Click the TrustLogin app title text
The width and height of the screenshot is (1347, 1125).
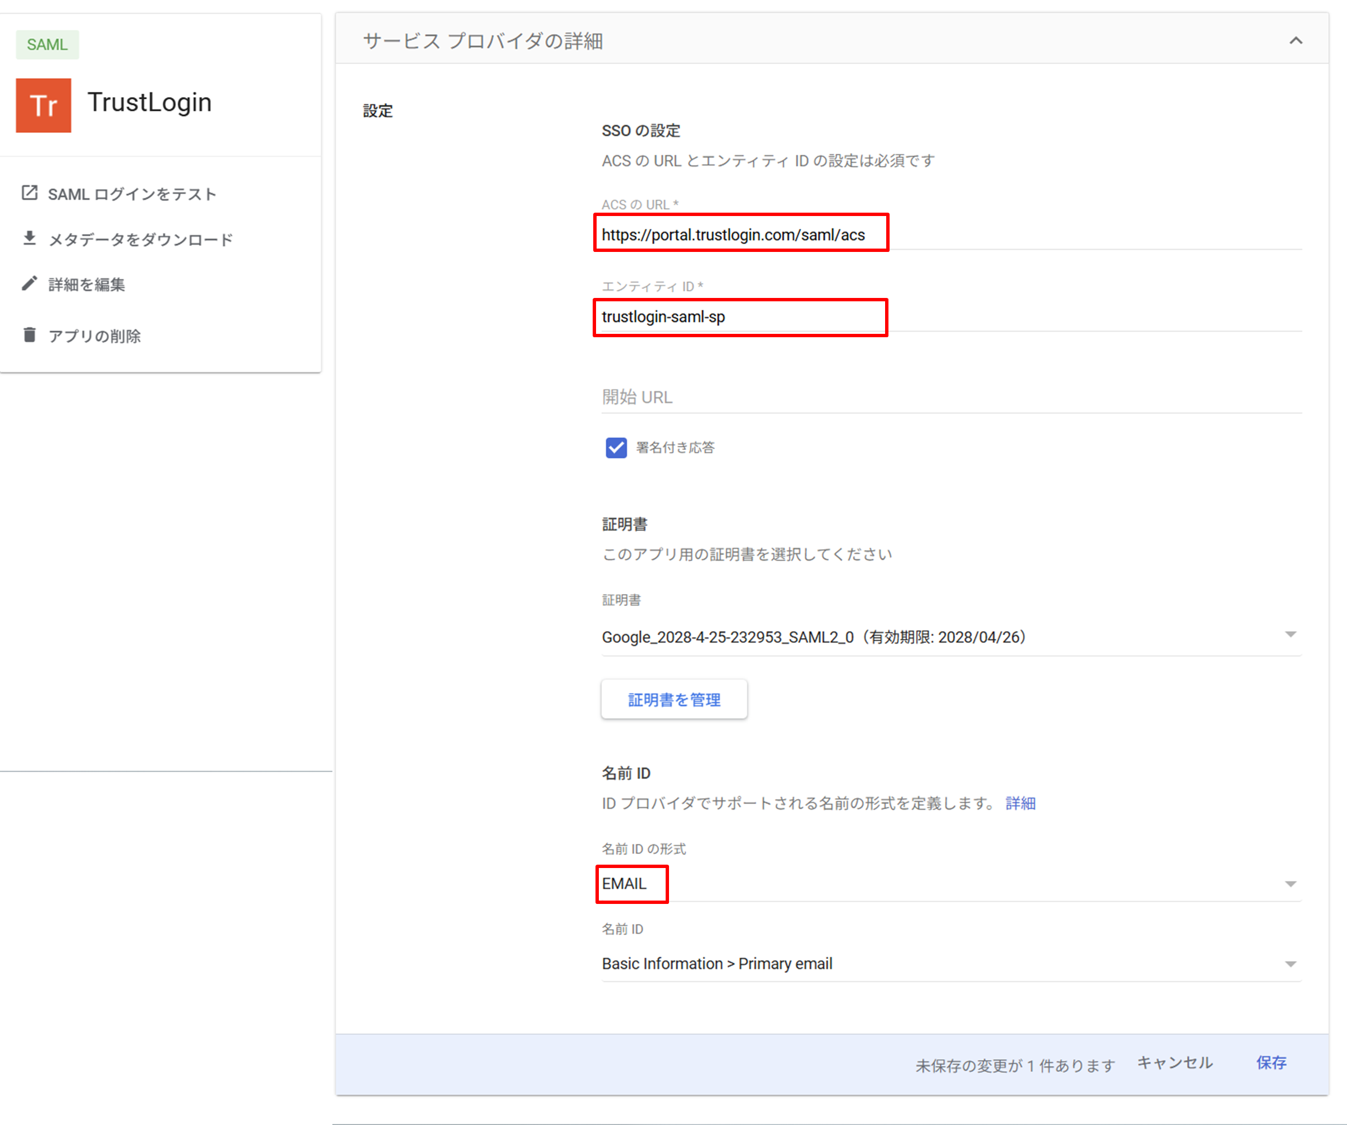coord(149,103)
